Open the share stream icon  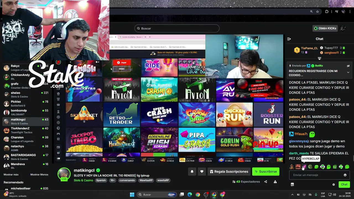(266, 182)
